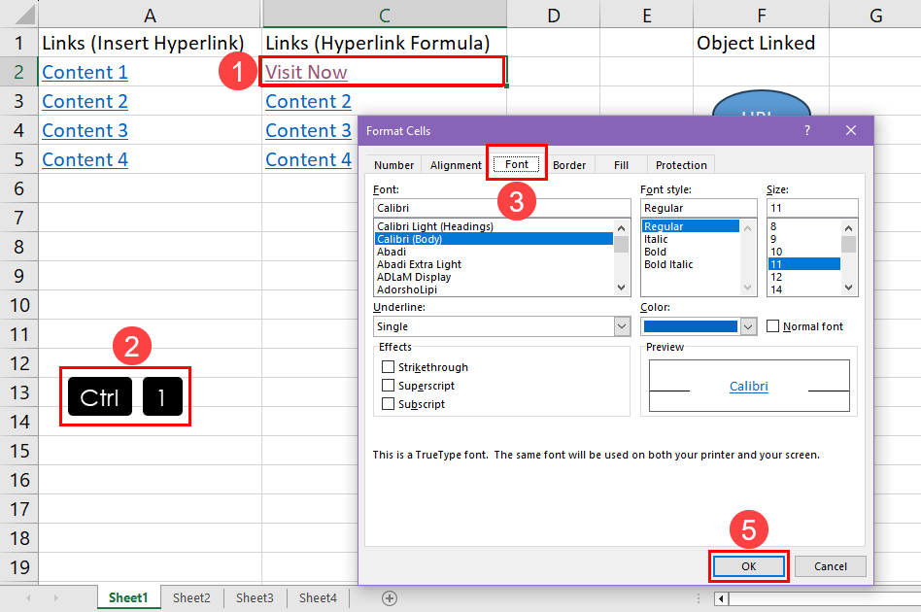Choose Italic font style
The height and width of the screenshot is (612, 921).
[656, 239]
